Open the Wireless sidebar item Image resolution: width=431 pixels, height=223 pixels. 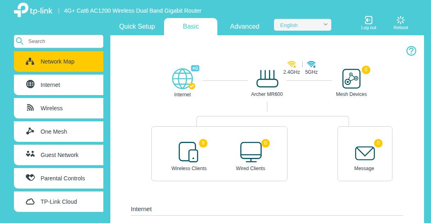pyautogui.click(x=59, y=108)
